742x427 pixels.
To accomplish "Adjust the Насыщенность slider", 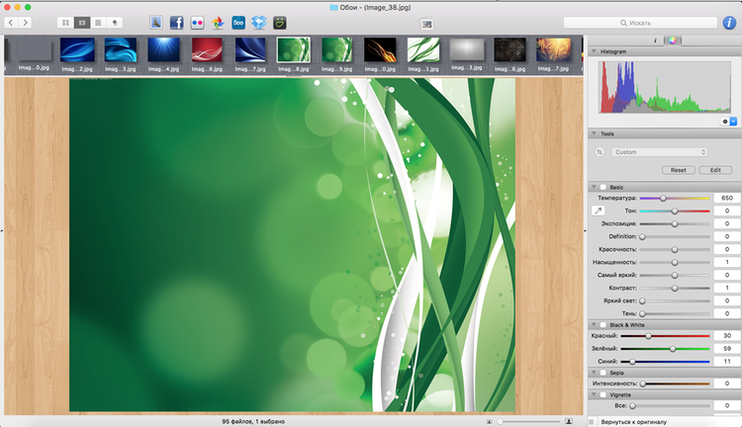I will point(675,263).
